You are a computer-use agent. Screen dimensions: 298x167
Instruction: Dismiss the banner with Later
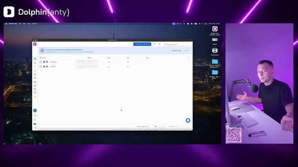(x=186, y=51)
